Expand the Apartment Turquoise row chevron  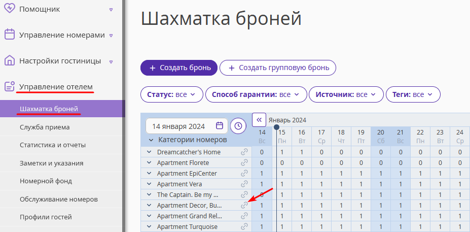click(149, 226)
